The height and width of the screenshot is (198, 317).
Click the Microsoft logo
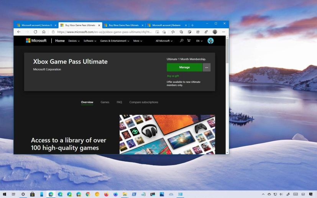pos(36,41)
